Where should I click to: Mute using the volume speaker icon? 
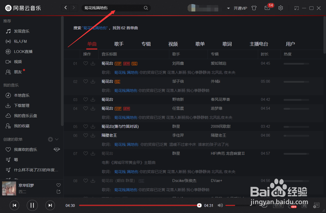point(220,205)
